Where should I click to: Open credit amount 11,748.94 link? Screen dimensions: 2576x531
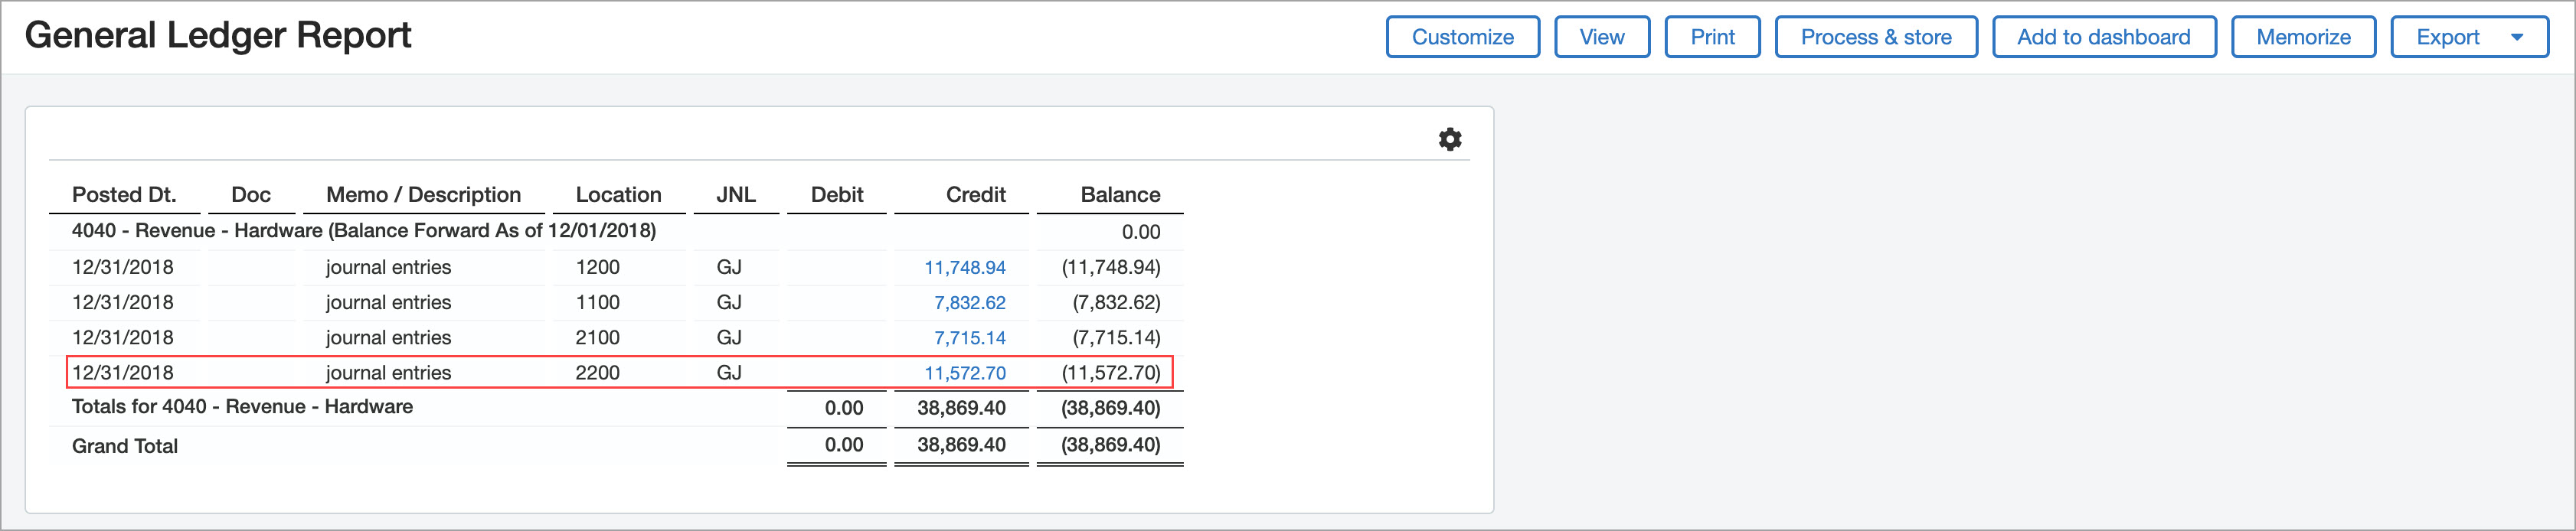(964, 268)
